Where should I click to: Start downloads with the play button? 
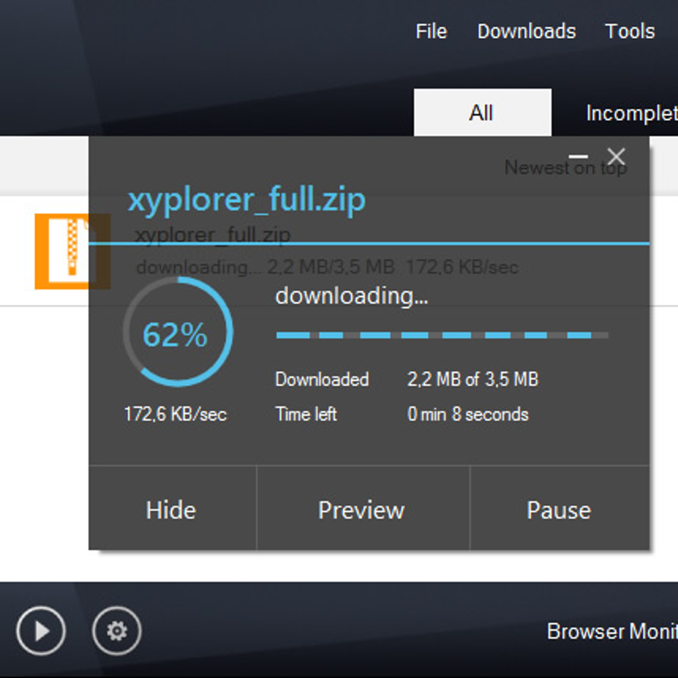click(x=41, y=631)
